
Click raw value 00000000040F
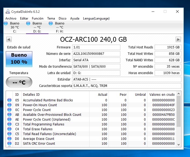click(x=163, y=105)
